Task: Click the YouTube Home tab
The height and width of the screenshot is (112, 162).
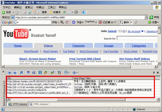Action: tap(18, 46)
